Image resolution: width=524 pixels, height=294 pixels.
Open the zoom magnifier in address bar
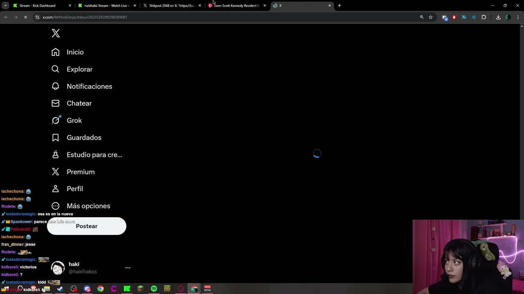(422, 17)
